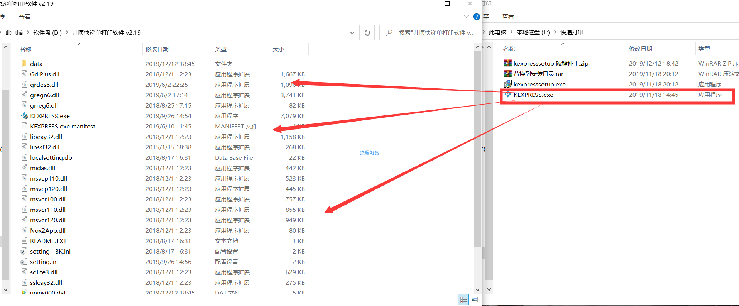
Task: Sort by 修改日期 column in left window
Action: point(157,49)
